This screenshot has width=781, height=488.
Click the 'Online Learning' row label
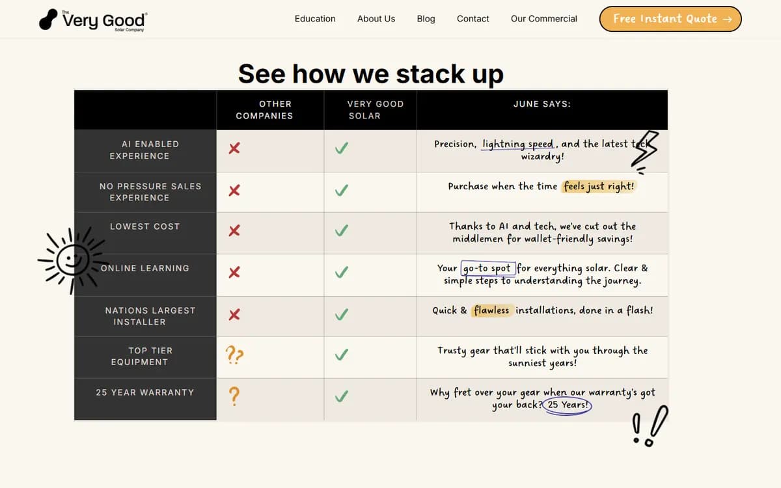click(x=145, y=268)
